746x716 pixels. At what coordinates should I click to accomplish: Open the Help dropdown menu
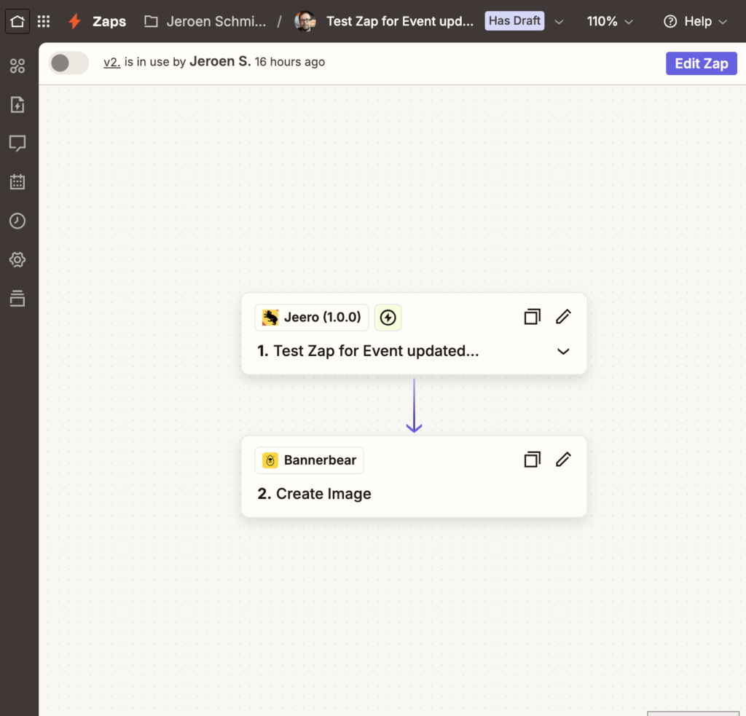tap(695, 22)
